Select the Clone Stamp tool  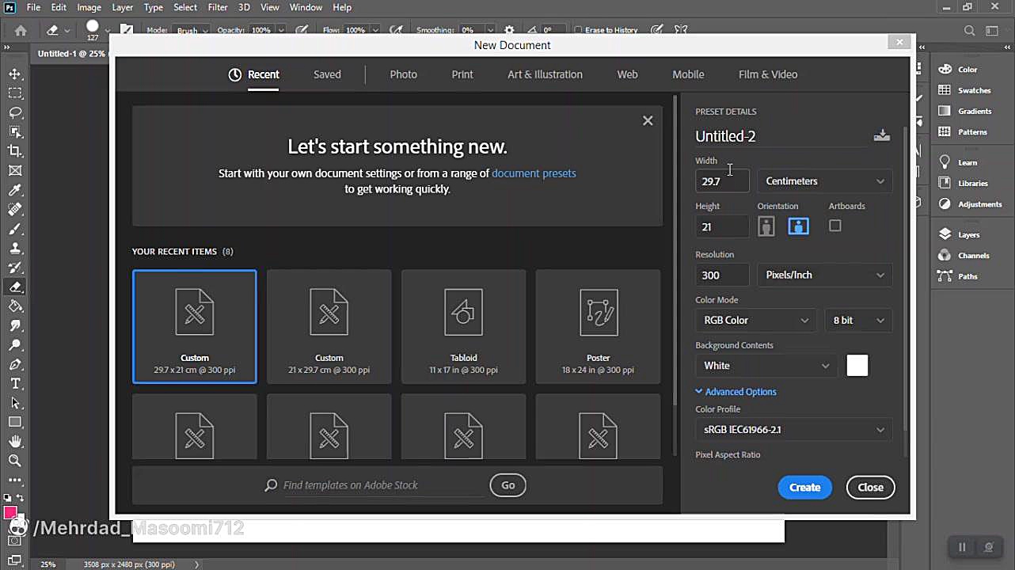tap(15, 248)
